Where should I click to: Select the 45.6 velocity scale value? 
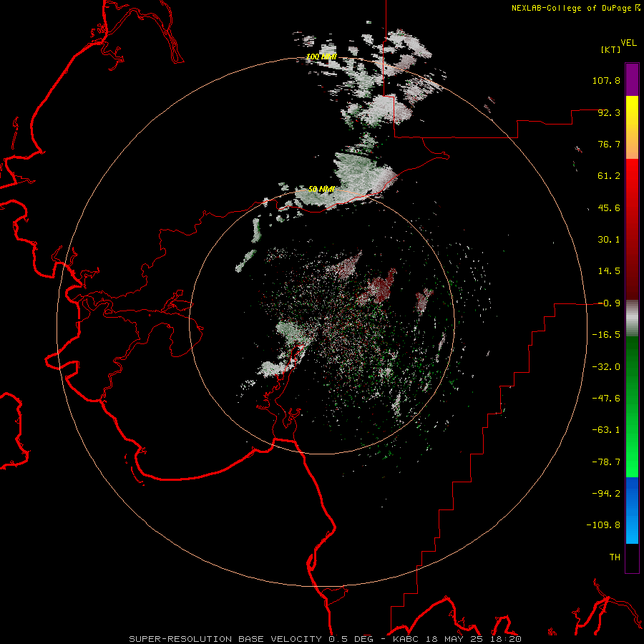click(x=609, y=208)
